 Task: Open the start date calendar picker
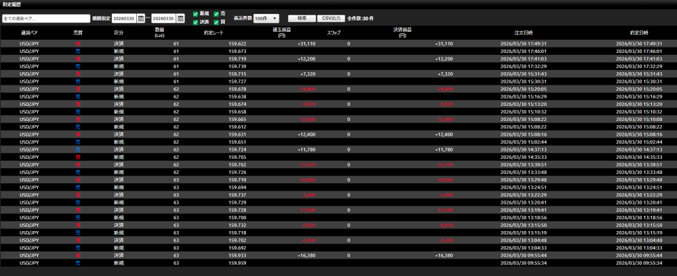(141, 19)
